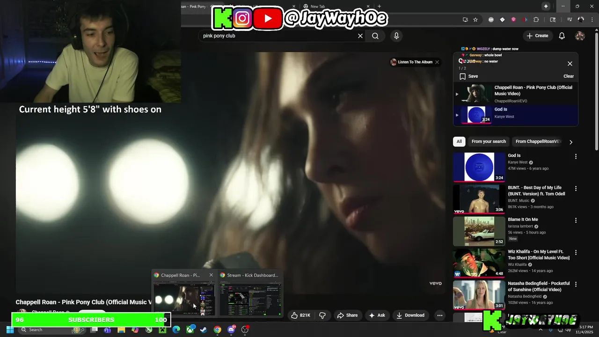The width and height of the screenshot is (599, 337).
Task: Dislike the video with thumbs down
Action: (x=322, y=315)
